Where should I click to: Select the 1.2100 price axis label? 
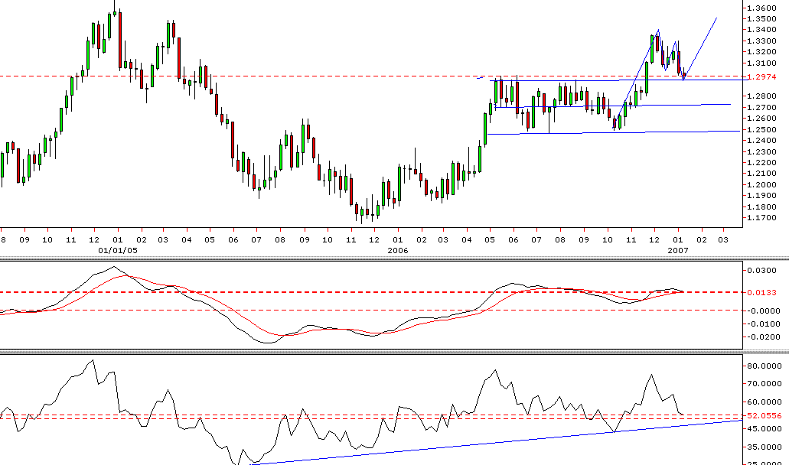click(x=761, y=174)
